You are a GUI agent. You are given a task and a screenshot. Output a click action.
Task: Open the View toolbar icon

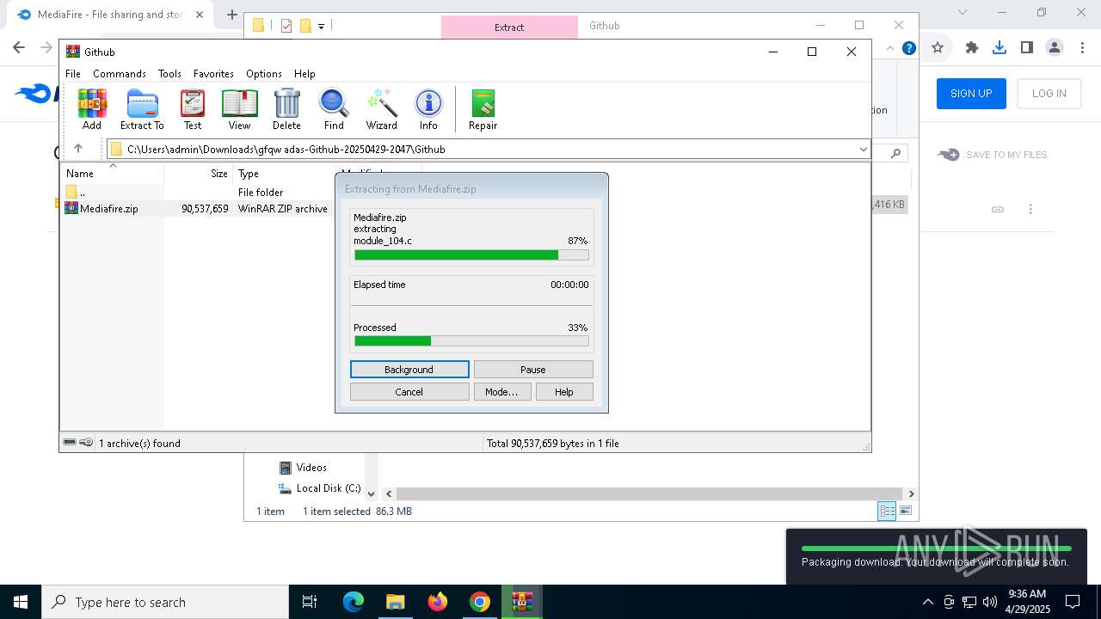(239, 109)
